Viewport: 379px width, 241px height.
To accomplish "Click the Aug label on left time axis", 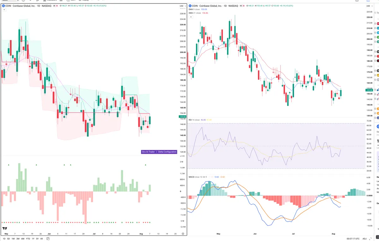I will pos(141,233).
